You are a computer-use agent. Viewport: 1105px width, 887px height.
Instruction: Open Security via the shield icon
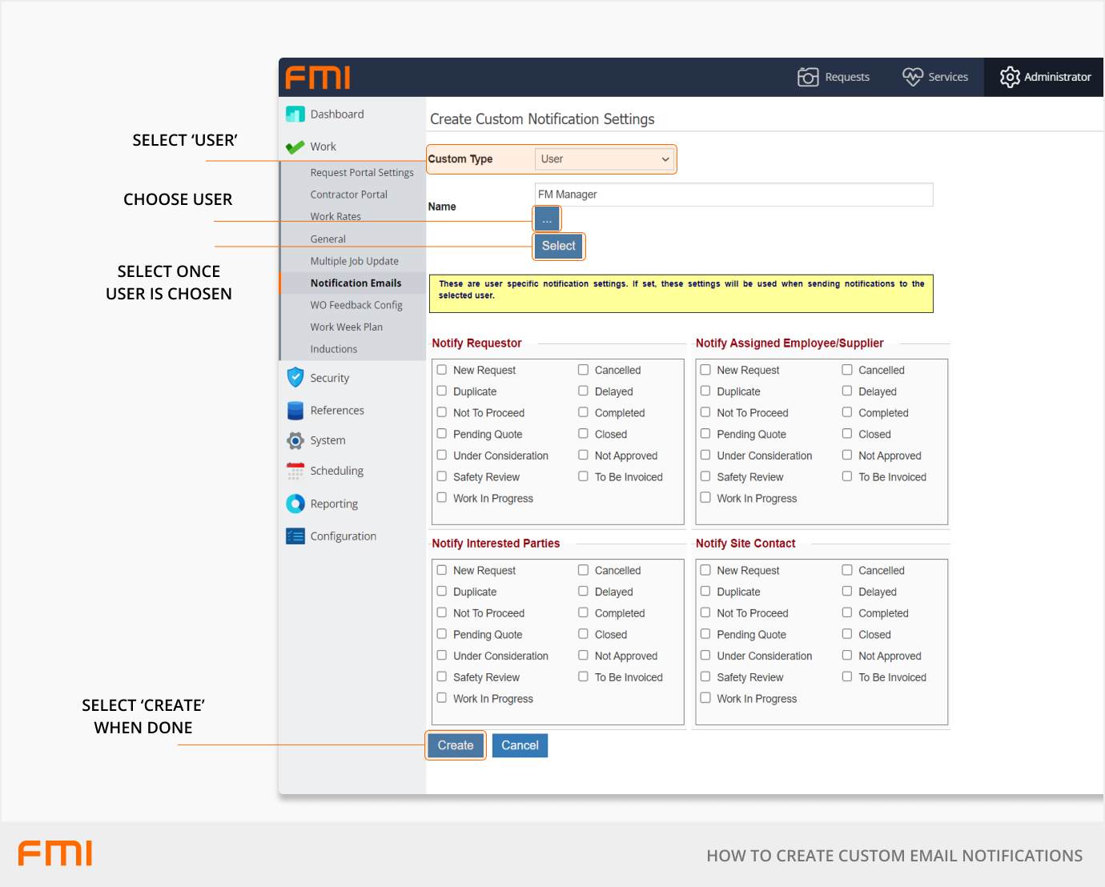click(295, 377)
